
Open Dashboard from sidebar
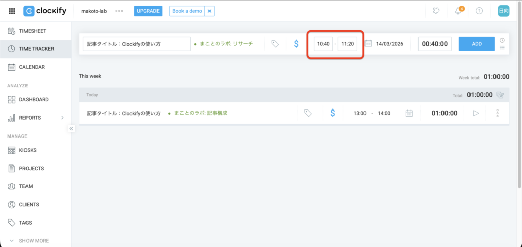tap(34, 100)
